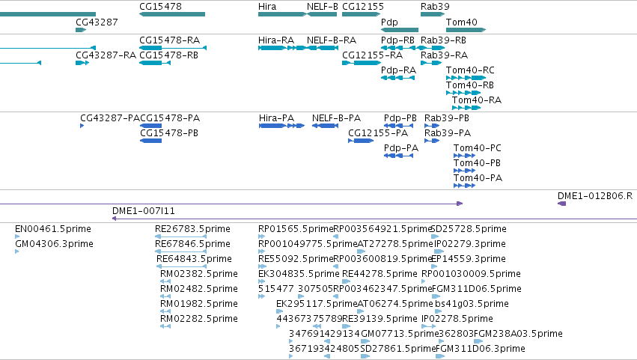Click EST label RM01982.5prime

coord(199,304)
